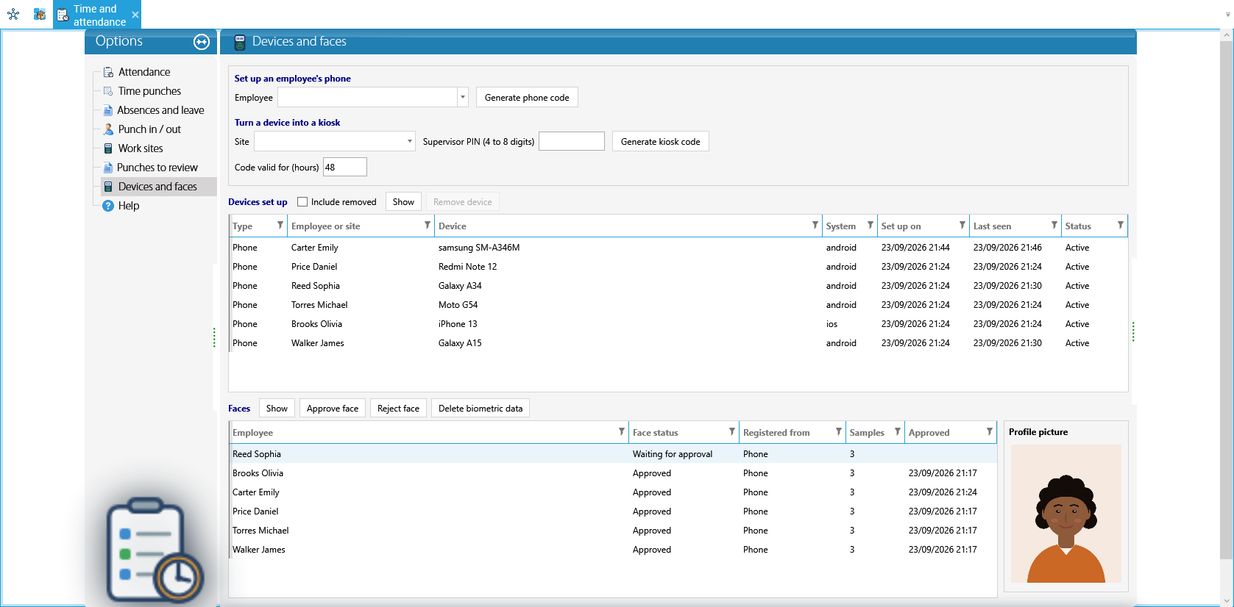Switch to the Time and attendance tab
1234x607 pixels.
click(x=96, y=15)
